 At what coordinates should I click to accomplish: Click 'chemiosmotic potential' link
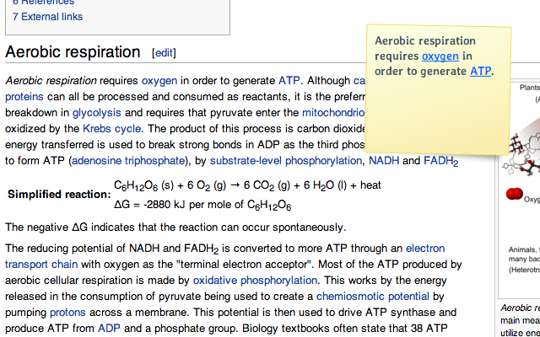click(x=375, y=296)
